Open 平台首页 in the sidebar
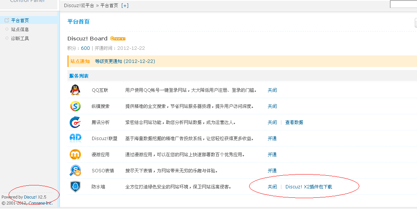Image resolution: width=417 pixels, height=209 pixels. (20, 21)
